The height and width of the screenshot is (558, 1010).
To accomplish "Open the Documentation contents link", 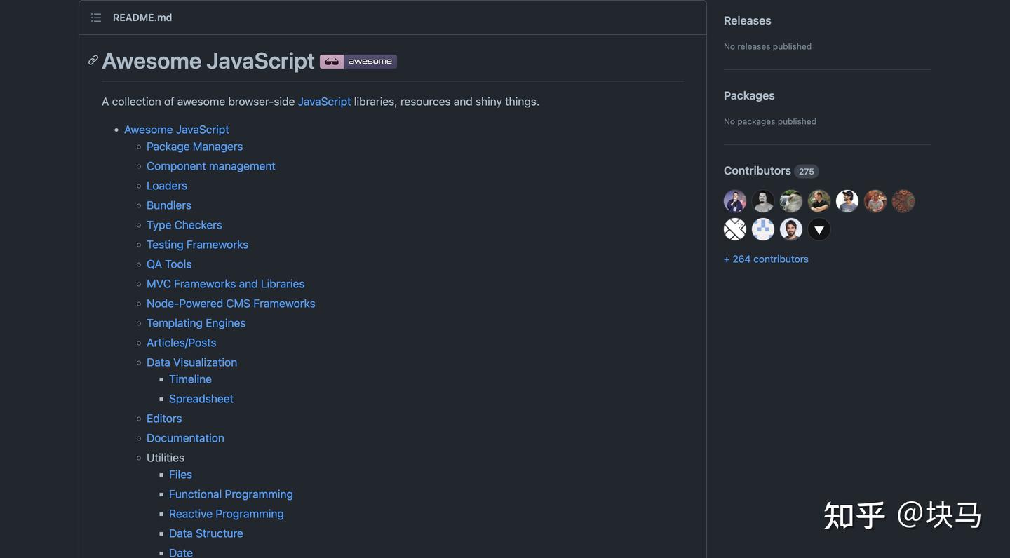I will point(186,438).
